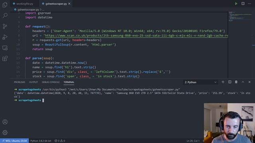Click the BeautifulSoup function call text
255x143 pixels.
coord(57,44)
